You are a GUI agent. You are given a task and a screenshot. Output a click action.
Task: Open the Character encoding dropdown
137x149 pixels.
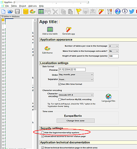(76, 95)
